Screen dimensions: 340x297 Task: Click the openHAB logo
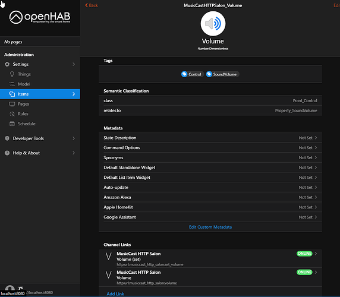40,17
